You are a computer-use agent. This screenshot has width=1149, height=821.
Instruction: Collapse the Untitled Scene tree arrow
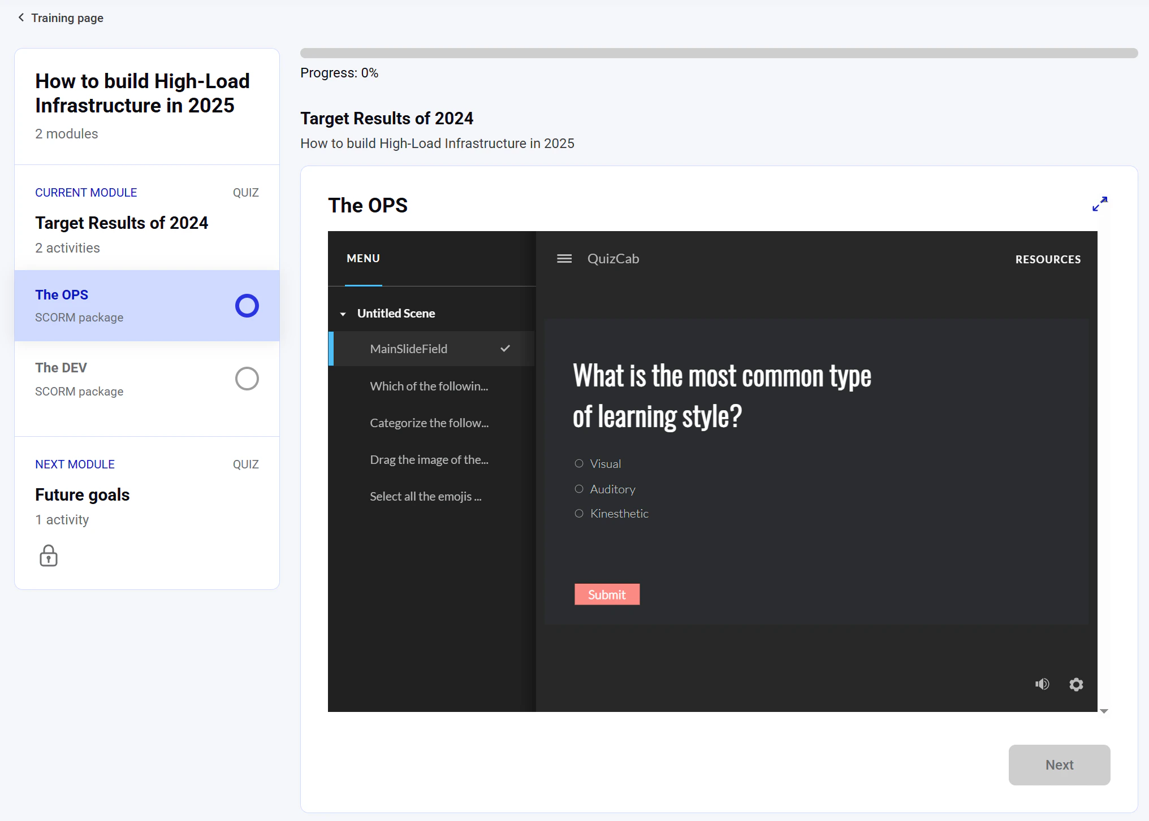point(343,314)
